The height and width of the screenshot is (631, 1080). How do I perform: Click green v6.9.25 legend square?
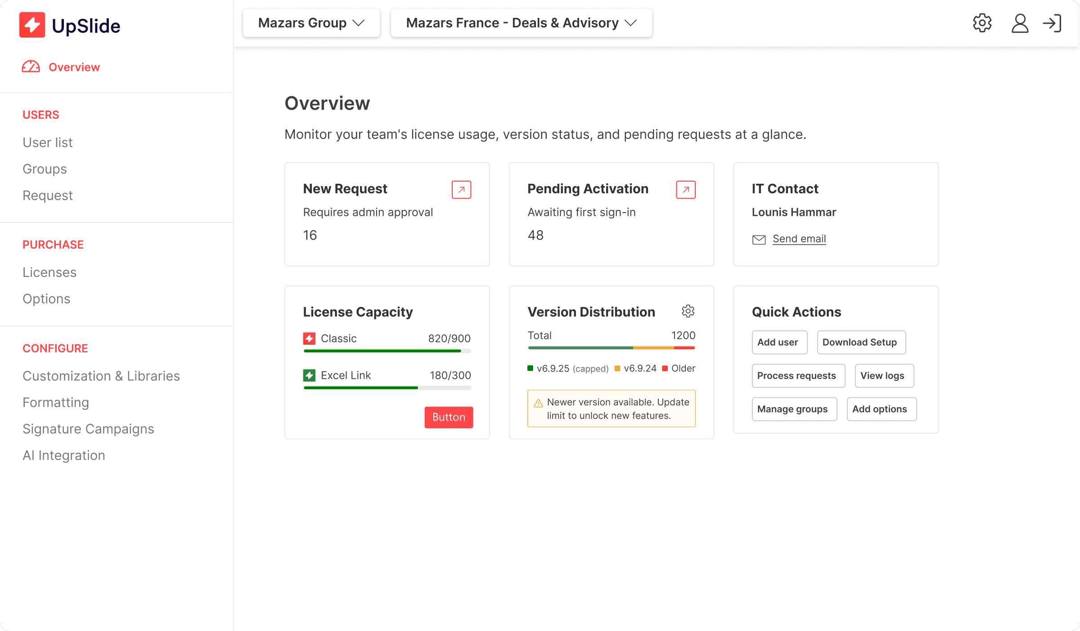[x=530, y=369]
